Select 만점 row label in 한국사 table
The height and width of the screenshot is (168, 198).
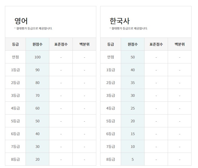pyautogui.click(x=111, y=57)
